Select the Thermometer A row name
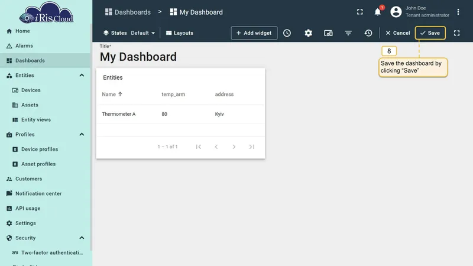The image size is (473, 266). click(x=119, y=114)
